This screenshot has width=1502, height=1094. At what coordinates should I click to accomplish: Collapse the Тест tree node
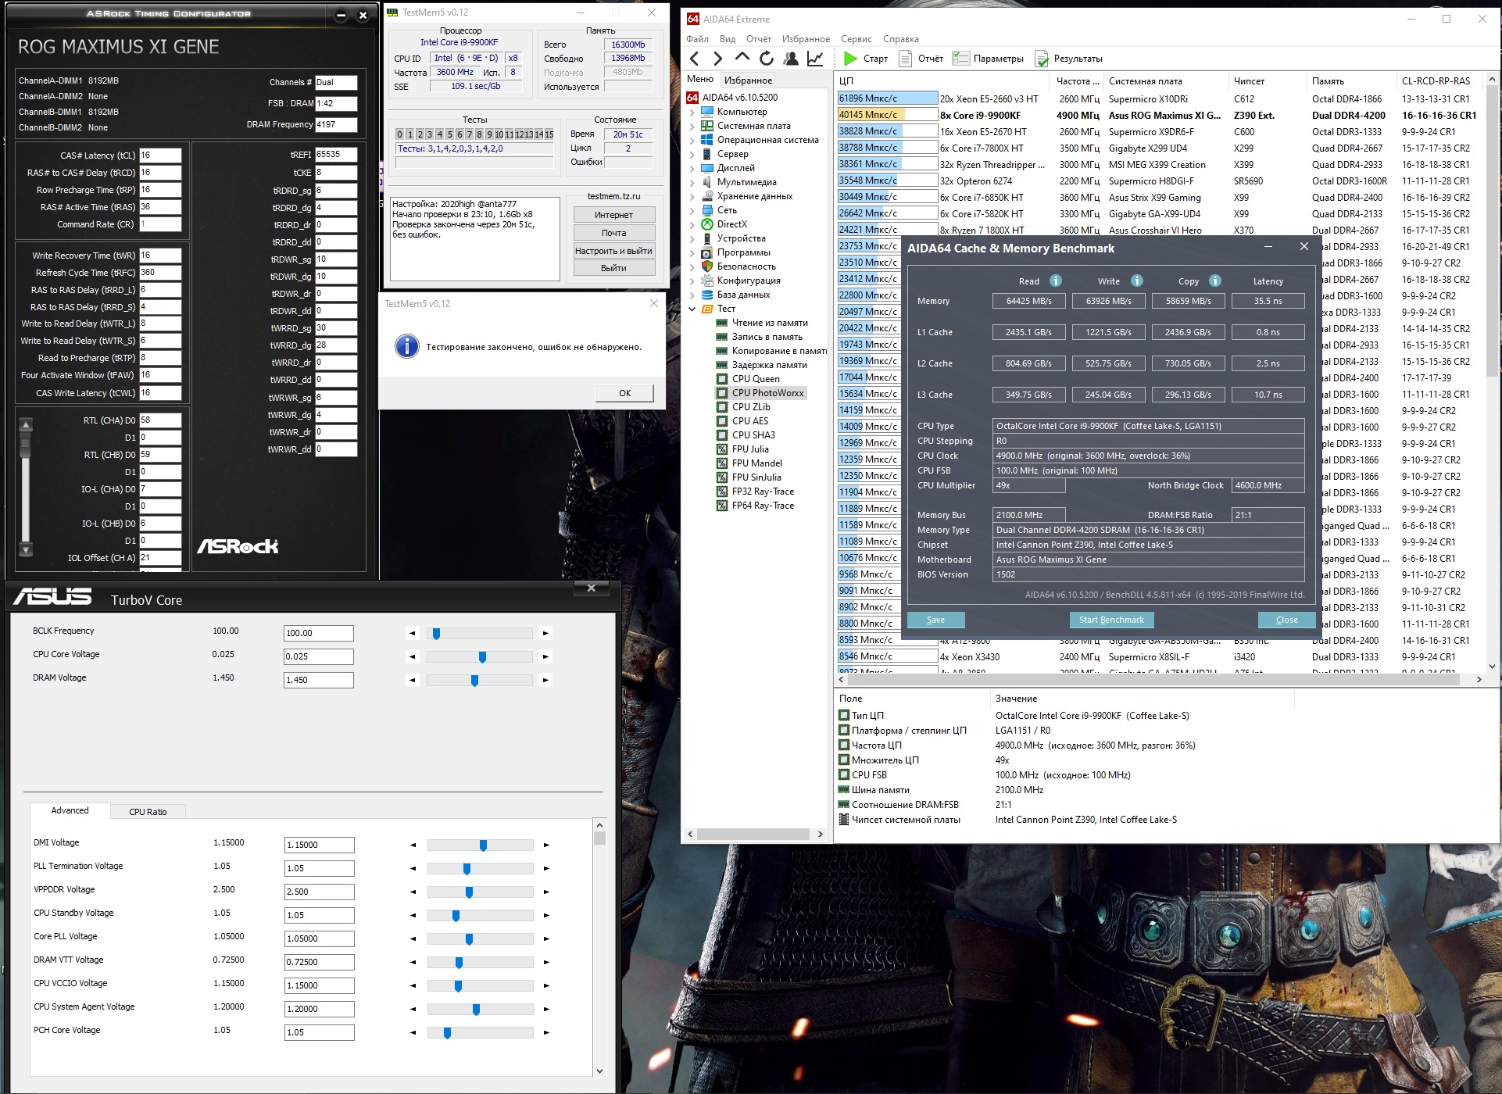point(692,309)
